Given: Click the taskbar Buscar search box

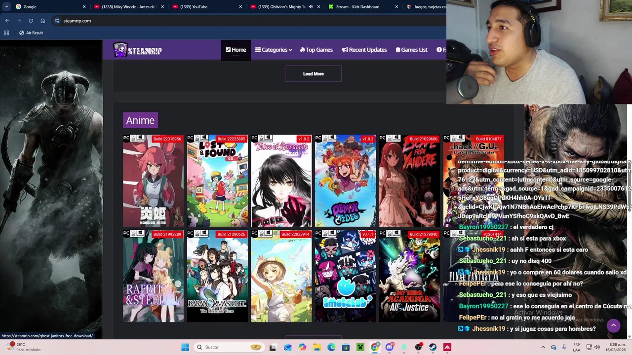Looking at the screenshot, I should tap(229, 347).
